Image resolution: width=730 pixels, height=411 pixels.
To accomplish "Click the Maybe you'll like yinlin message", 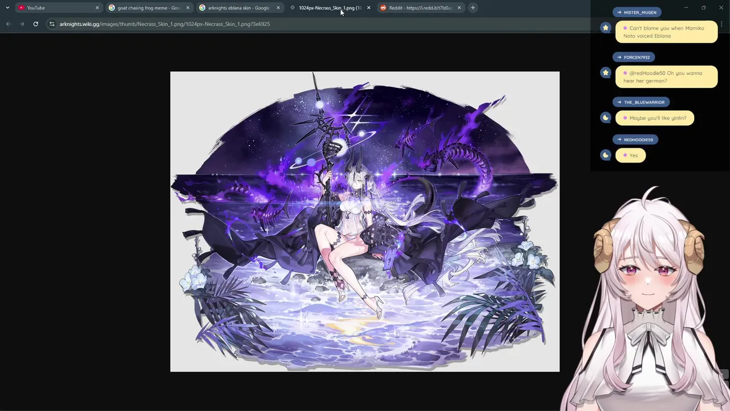I will pos(655,118).
